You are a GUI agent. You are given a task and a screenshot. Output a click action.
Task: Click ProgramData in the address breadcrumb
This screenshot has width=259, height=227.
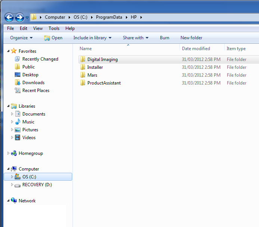coord(109,17)
